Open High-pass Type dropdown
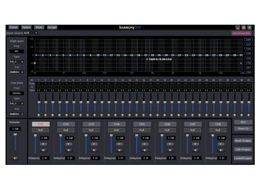264x186 pixels. 17,62
